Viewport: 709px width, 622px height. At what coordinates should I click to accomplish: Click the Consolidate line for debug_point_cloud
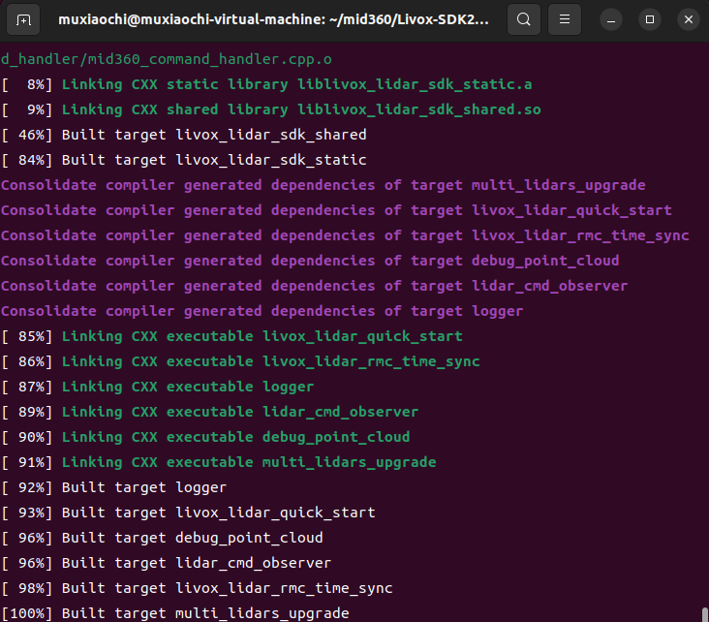(310, 261)
